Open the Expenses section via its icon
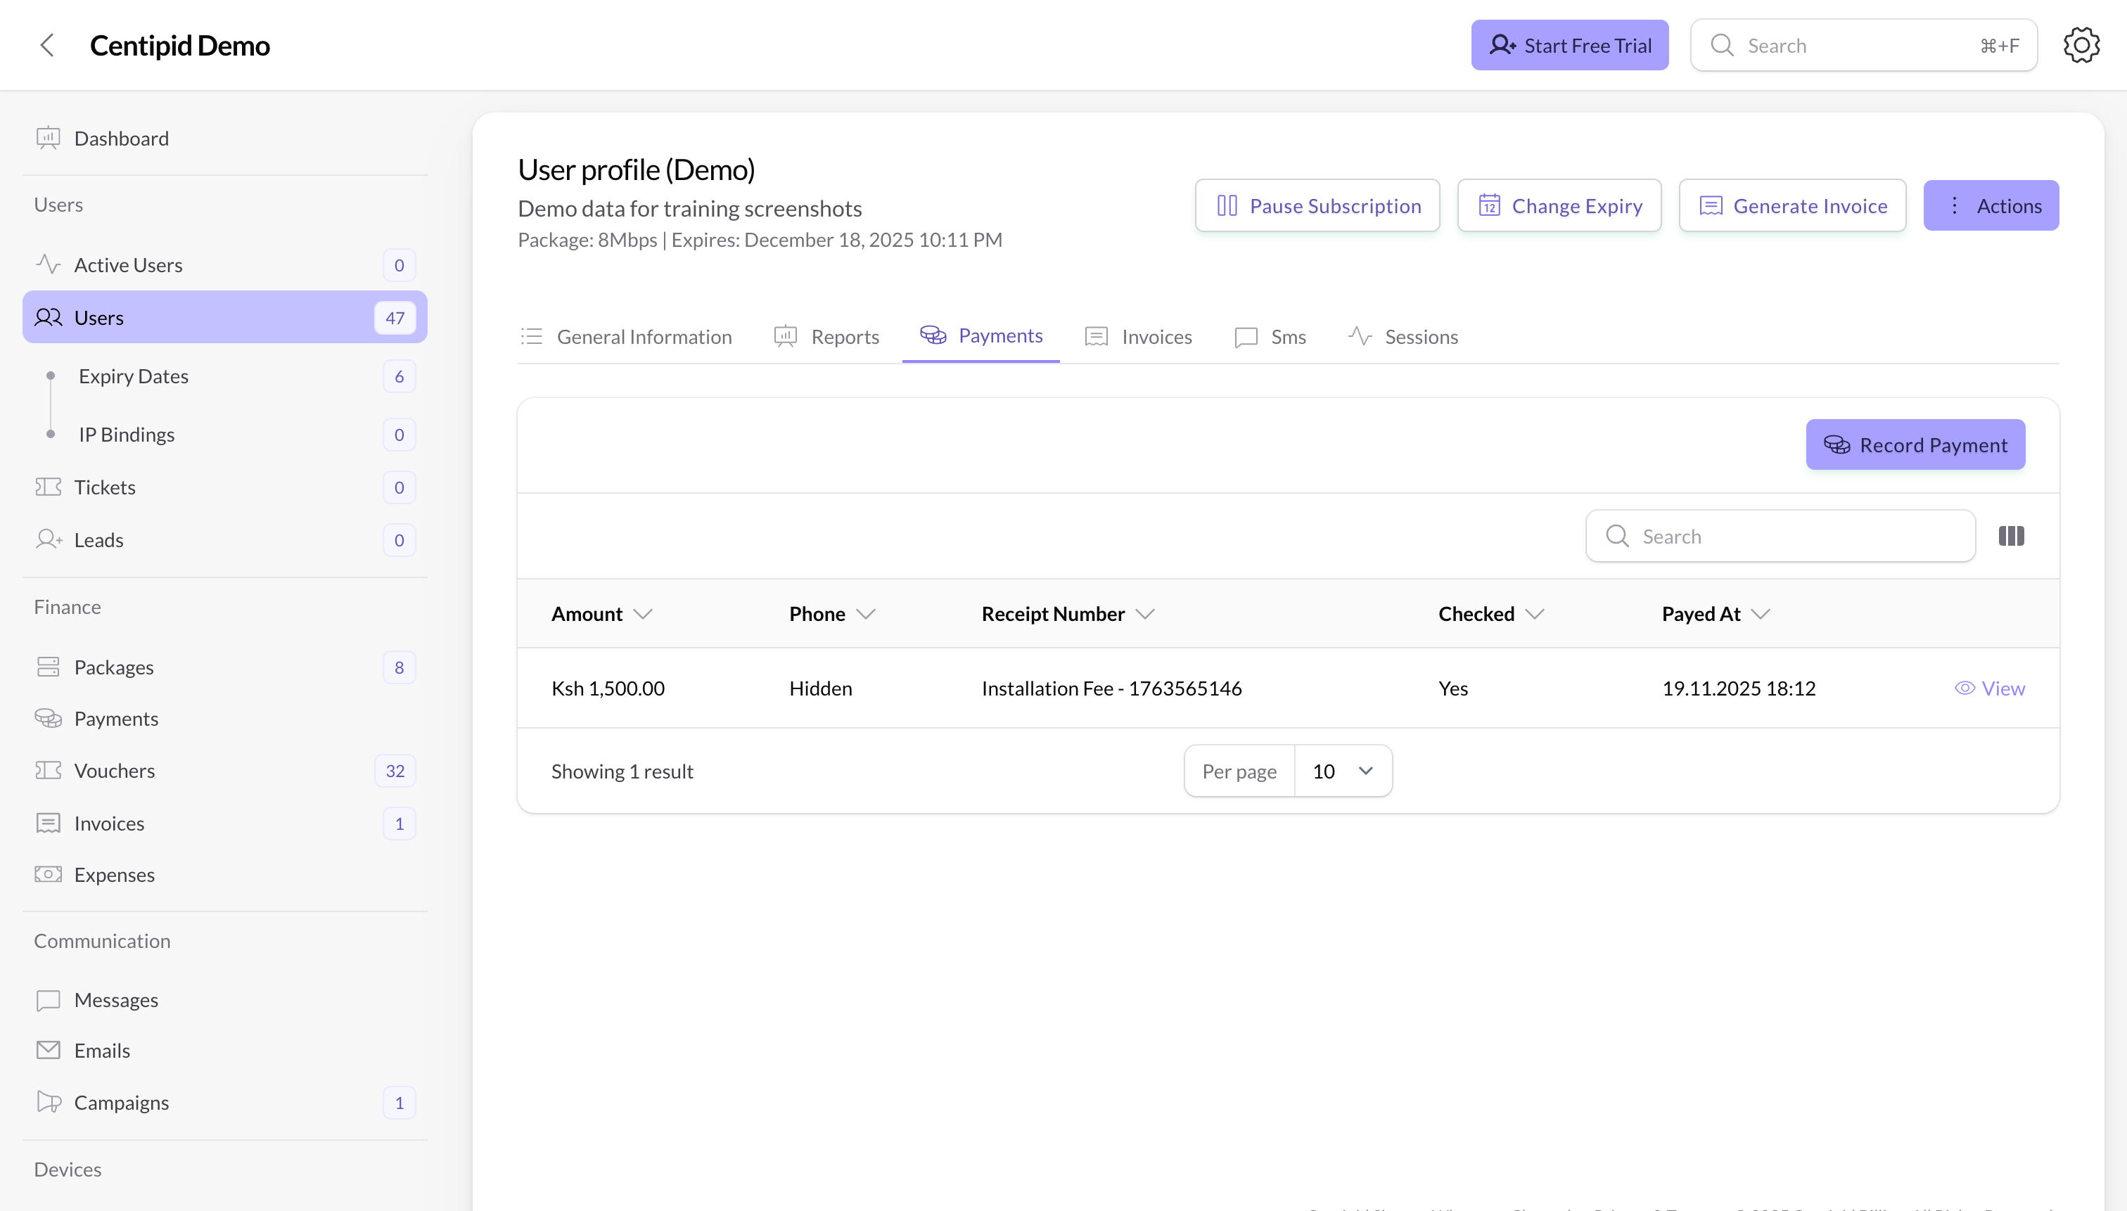2127x1211 pixels. (x=49, y=874)
